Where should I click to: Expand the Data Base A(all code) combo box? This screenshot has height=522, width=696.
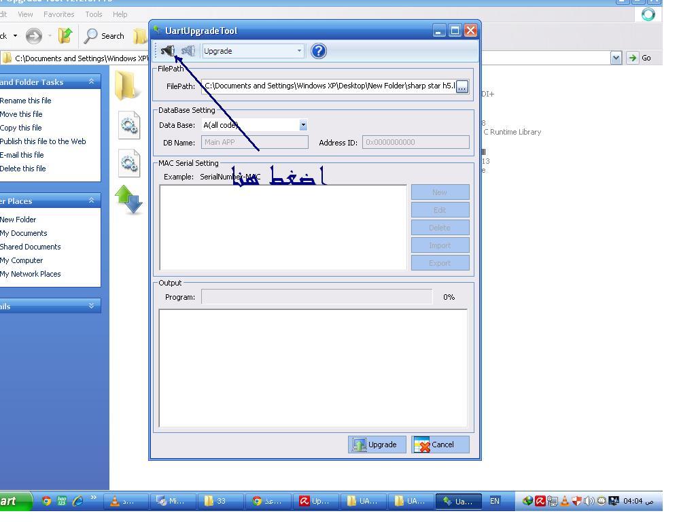pos(303,125)
